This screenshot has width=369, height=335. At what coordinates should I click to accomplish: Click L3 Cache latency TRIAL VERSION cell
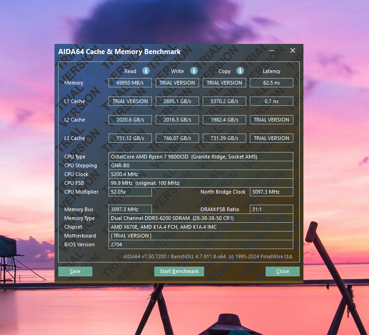pyautogui.click(x=272, y=138)
